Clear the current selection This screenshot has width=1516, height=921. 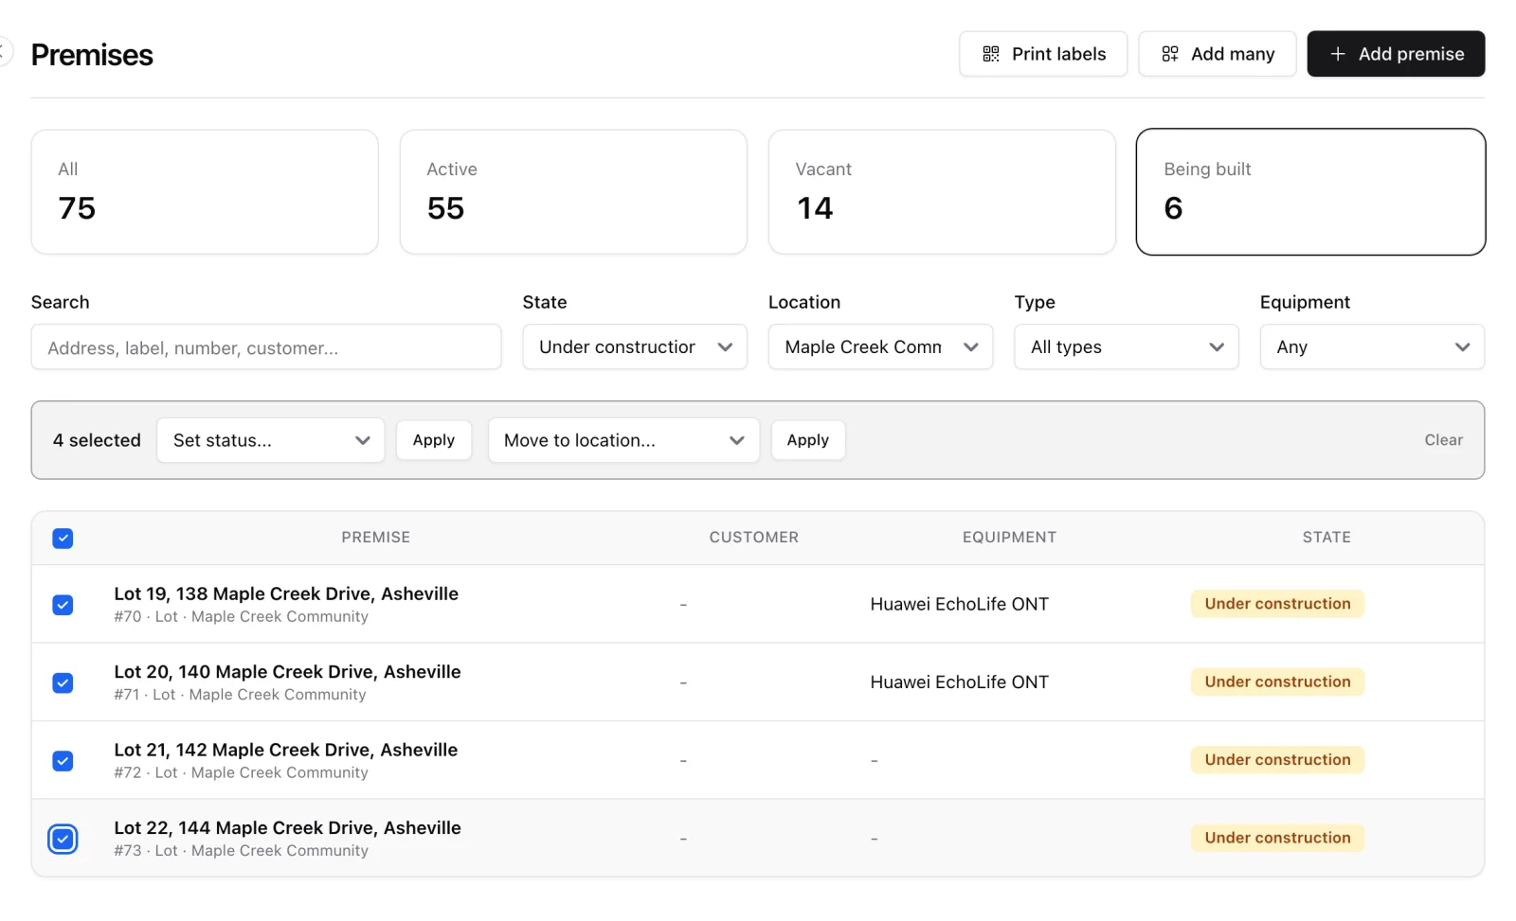[1443, 440]
